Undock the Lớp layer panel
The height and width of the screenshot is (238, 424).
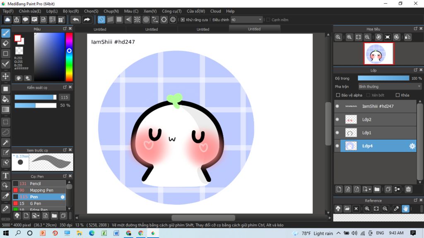(x=416, y=70)
